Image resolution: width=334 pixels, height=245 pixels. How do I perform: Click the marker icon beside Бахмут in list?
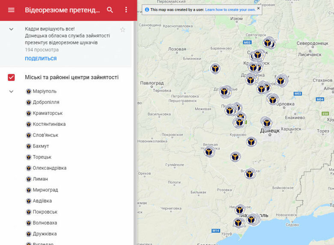[29, 146]
